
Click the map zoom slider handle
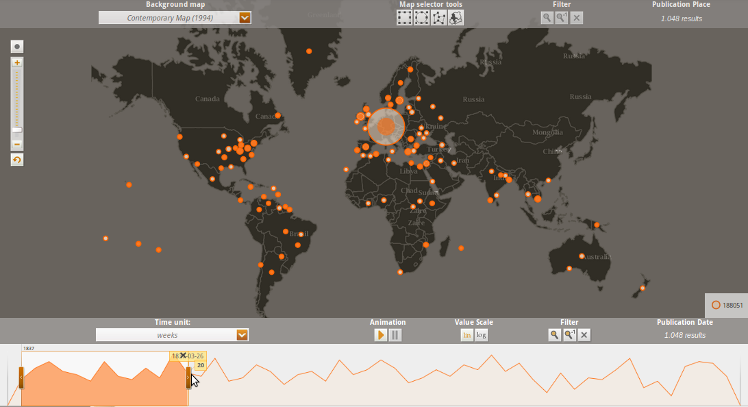[x=17, y=129]
